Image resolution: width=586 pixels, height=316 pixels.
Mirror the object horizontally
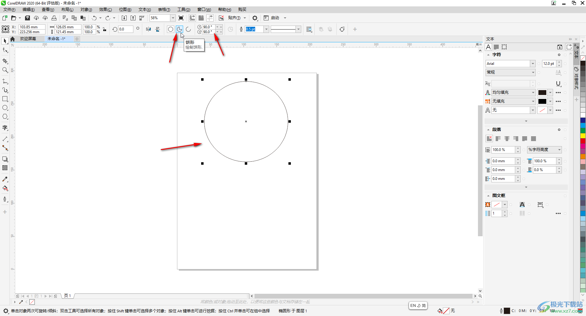148,29
